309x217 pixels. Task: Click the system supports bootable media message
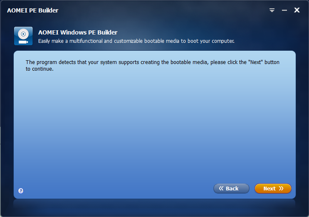(153, 65)
